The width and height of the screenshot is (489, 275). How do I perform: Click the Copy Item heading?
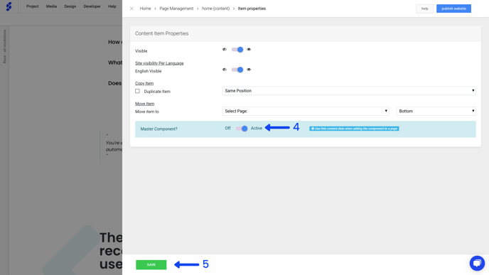tap(144, 84)
